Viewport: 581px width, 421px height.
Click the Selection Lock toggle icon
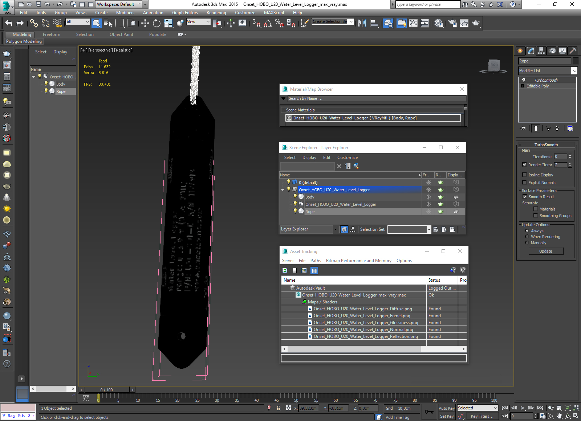click(279, 408)
